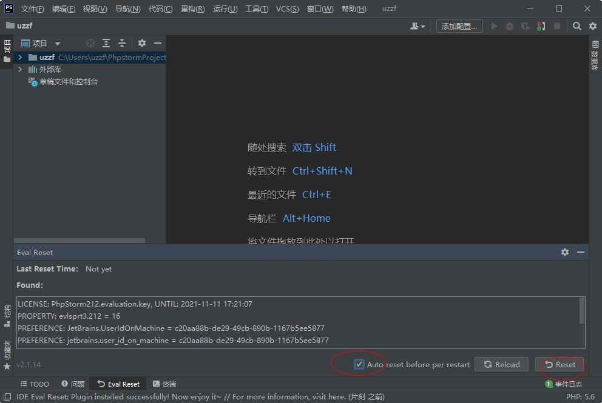Click Expand All icon in project panel

click(x=106, y=43)
